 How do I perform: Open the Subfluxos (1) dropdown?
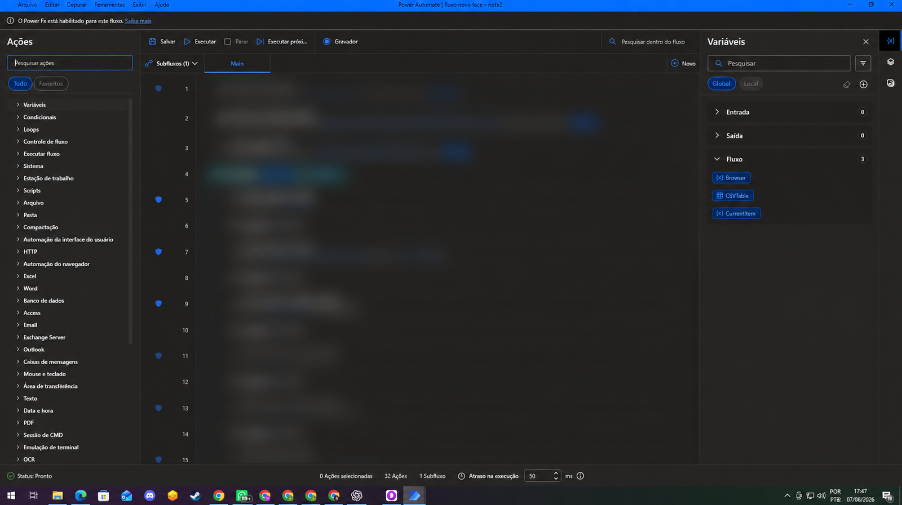tap(171, 64)
